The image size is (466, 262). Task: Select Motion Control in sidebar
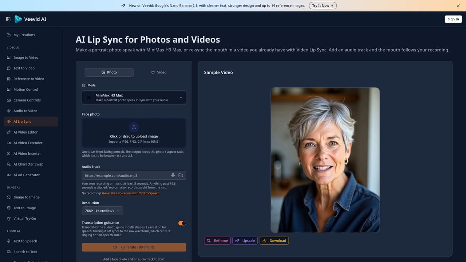pos(31,90)
